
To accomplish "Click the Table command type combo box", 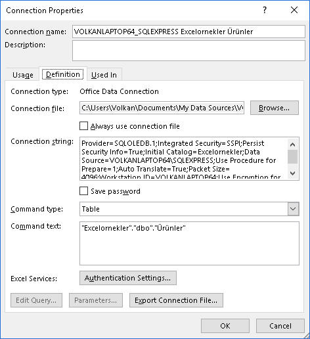I will 189,209.
